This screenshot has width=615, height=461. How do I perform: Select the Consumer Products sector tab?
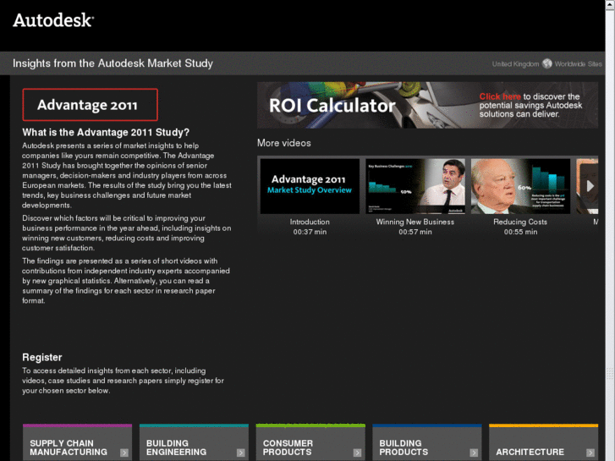coord(310,442)
